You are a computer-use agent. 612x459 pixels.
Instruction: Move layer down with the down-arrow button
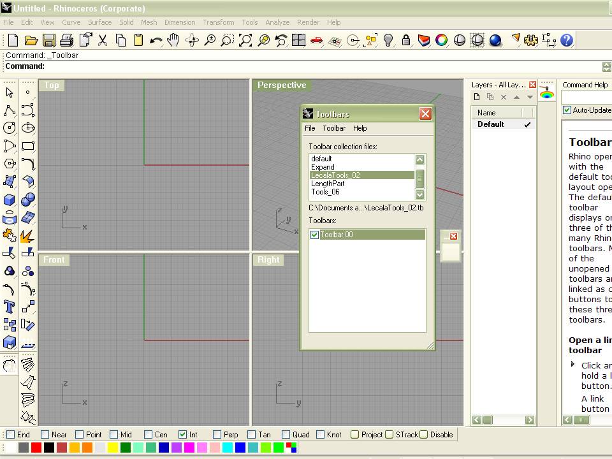point(530,97)
